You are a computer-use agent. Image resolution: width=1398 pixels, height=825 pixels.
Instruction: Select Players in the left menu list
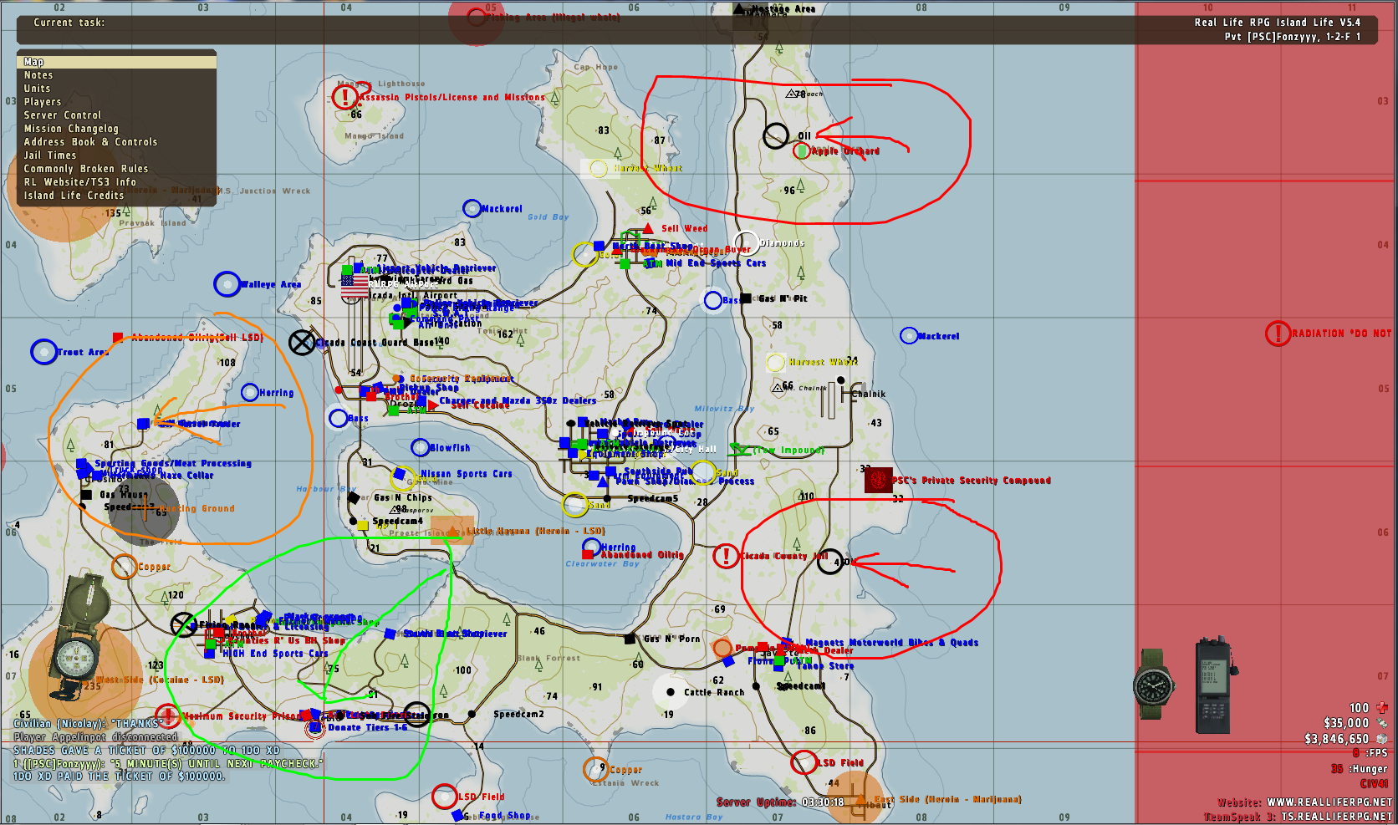[43, 102]
